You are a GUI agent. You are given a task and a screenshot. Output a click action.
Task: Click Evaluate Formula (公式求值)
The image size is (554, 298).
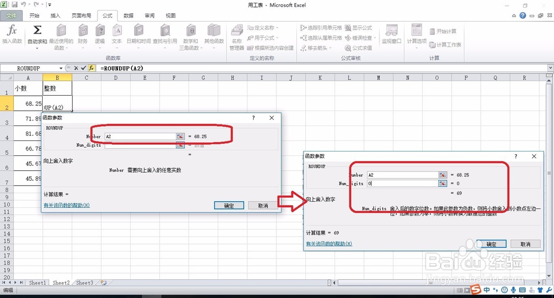click(358, 48)
